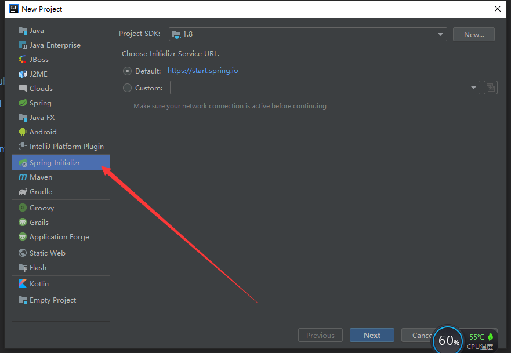Screen dimensions: 511x353
Task: Click the Spring leaf icon
Action: coord(23,103)
